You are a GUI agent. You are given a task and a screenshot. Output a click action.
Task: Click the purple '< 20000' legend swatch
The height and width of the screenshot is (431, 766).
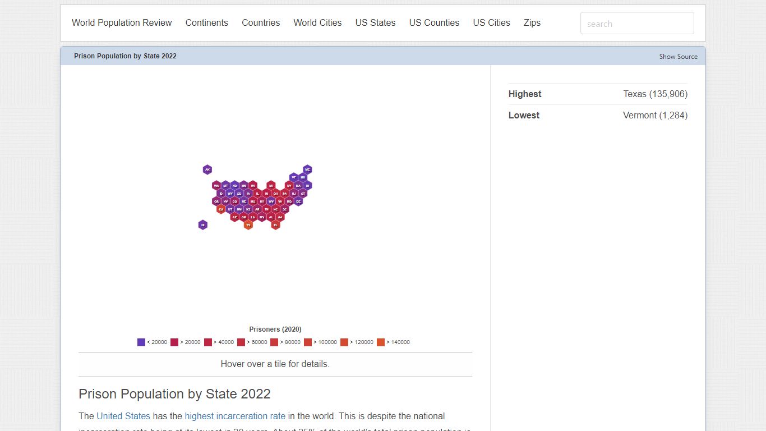[x=141, y=342]
